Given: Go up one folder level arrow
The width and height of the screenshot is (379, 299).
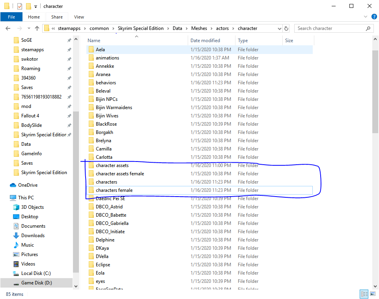Looking at the screenshot, I should (37, 28).
